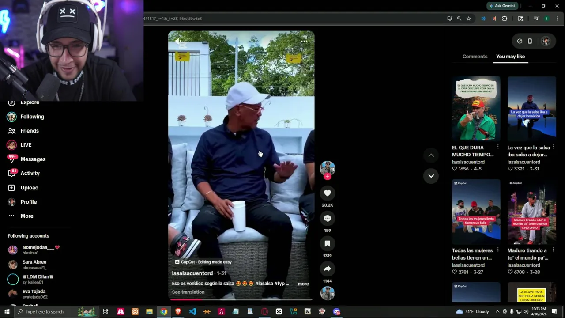Bookmark this page with the star icon
565x318 pixels.
[x=469, y=19]
